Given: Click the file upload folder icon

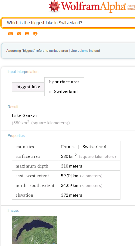Looking at the screenshot, I should tap(35, 34).
